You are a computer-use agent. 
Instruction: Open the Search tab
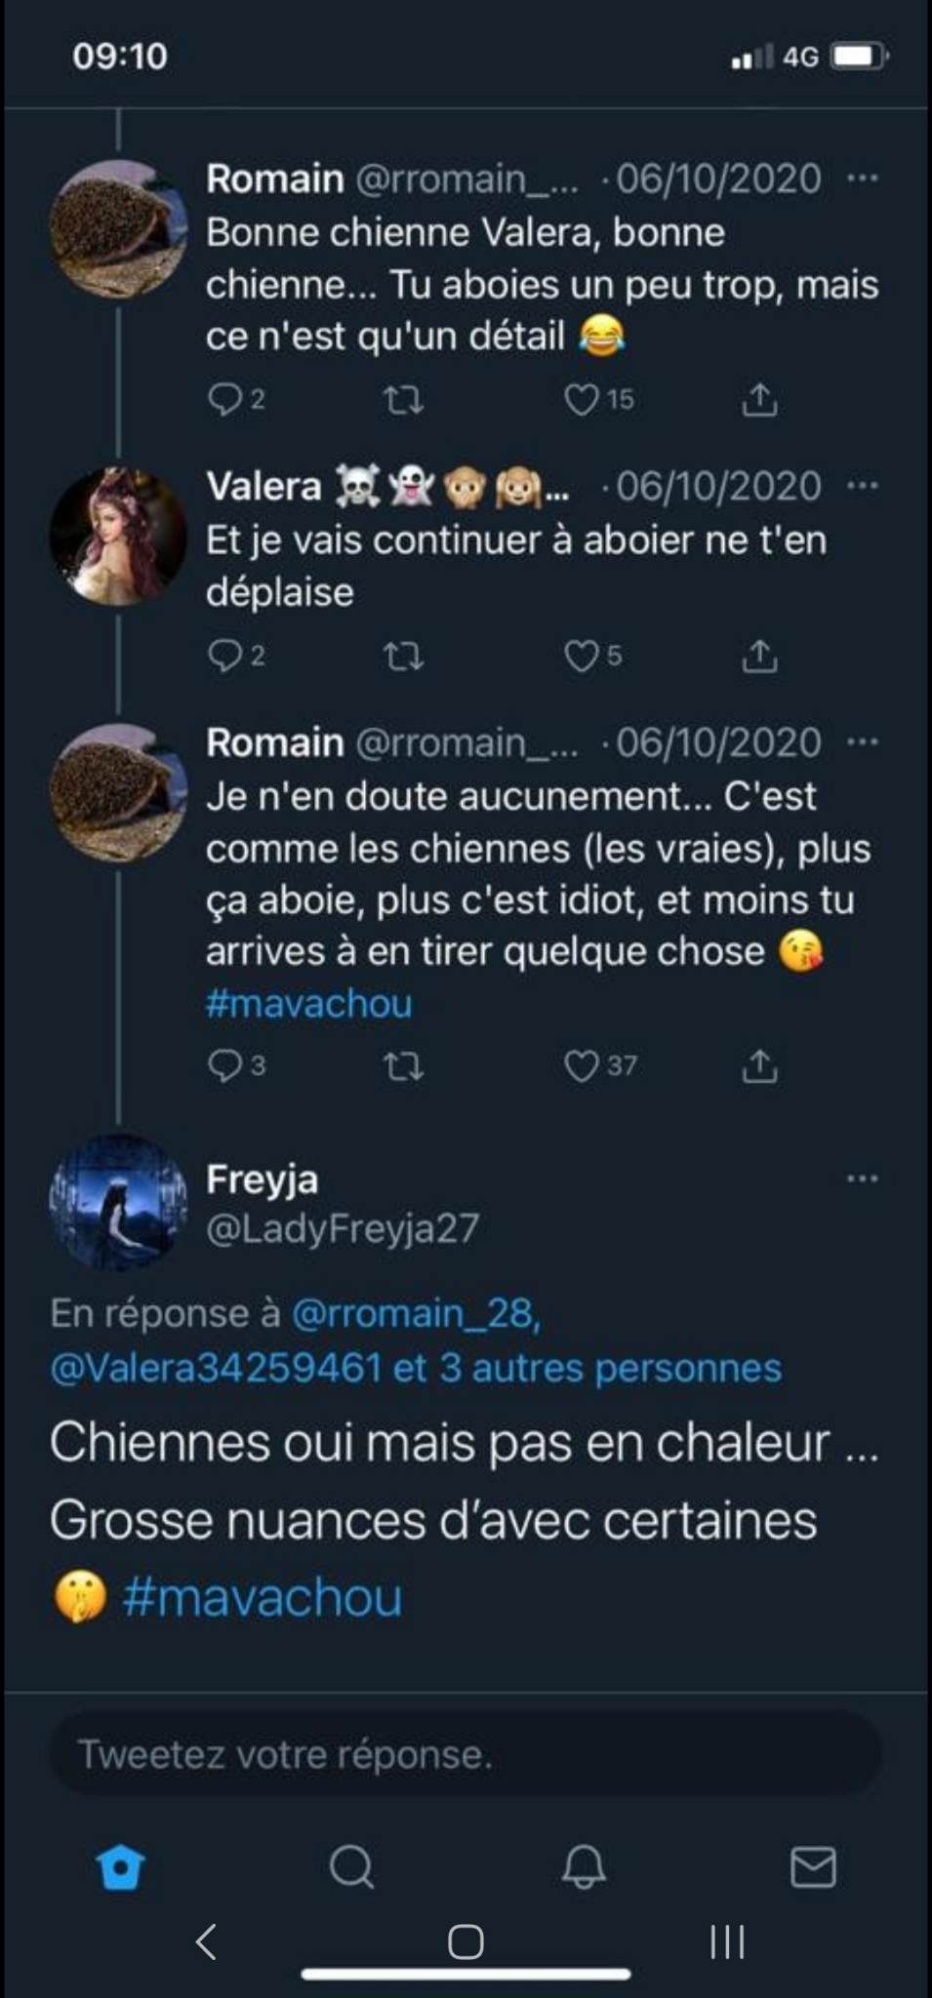[x=351, y=1867]
